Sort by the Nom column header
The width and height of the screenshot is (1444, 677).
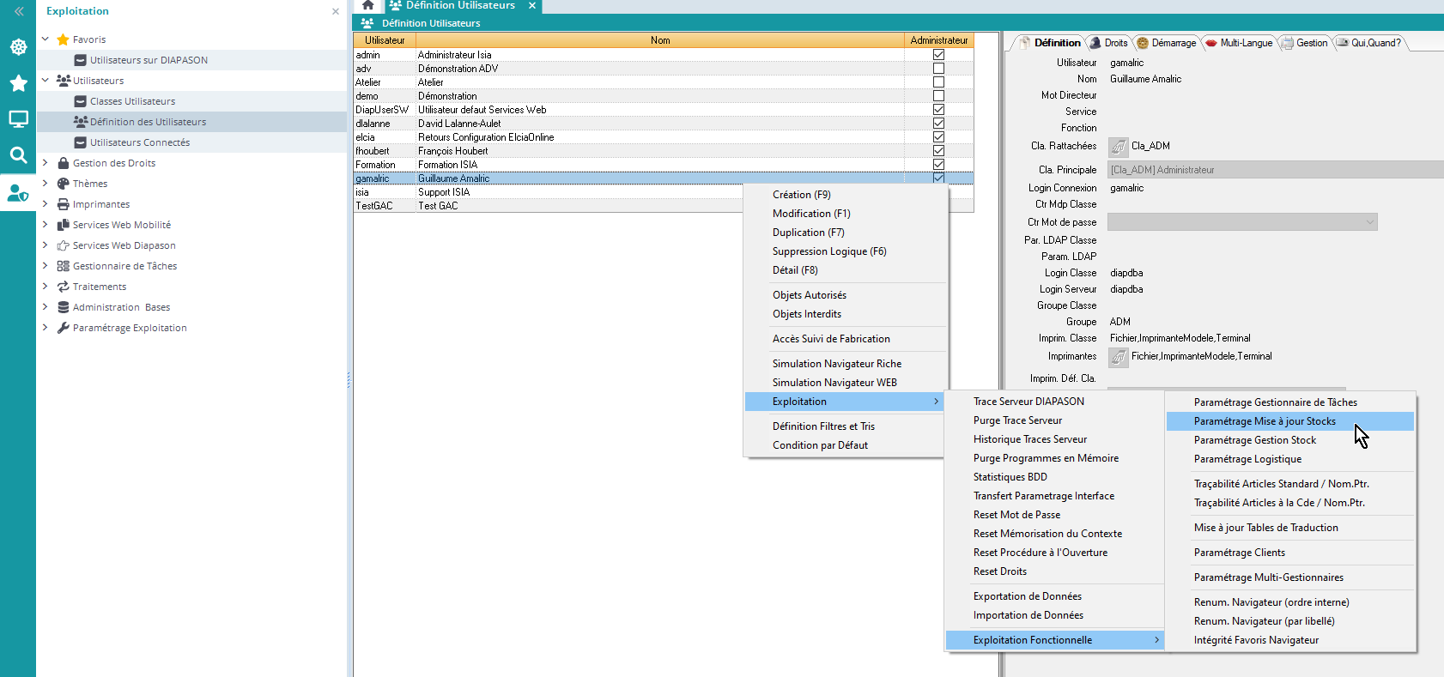(659, 40)
